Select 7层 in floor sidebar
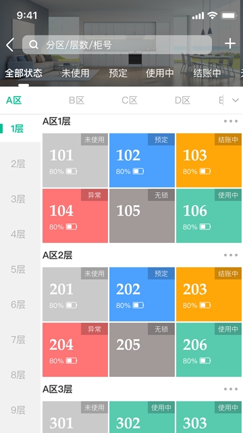 tap(18, 340)
